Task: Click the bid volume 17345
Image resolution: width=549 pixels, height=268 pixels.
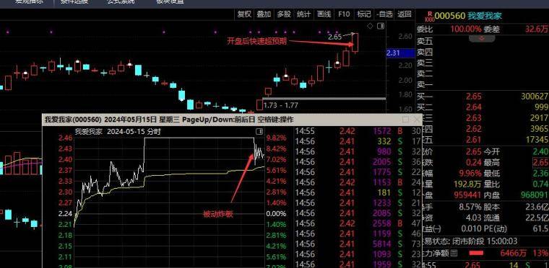Action: click(537, 140)
